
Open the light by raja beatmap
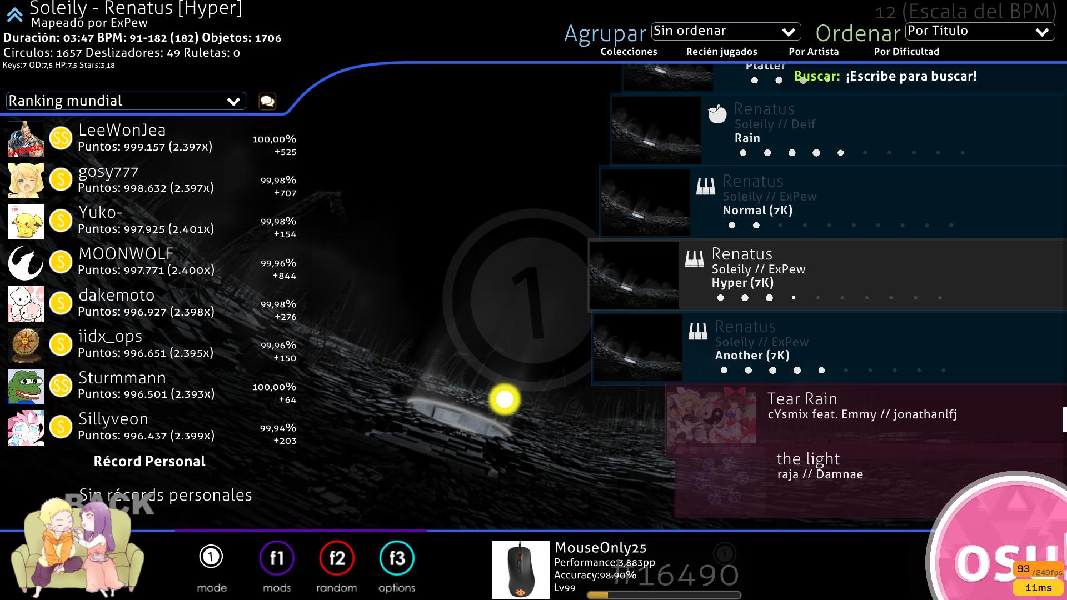click(870, 481)
